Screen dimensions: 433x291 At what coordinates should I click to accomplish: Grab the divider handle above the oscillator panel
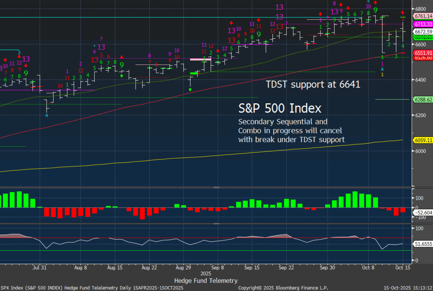[x=216, y=224]
